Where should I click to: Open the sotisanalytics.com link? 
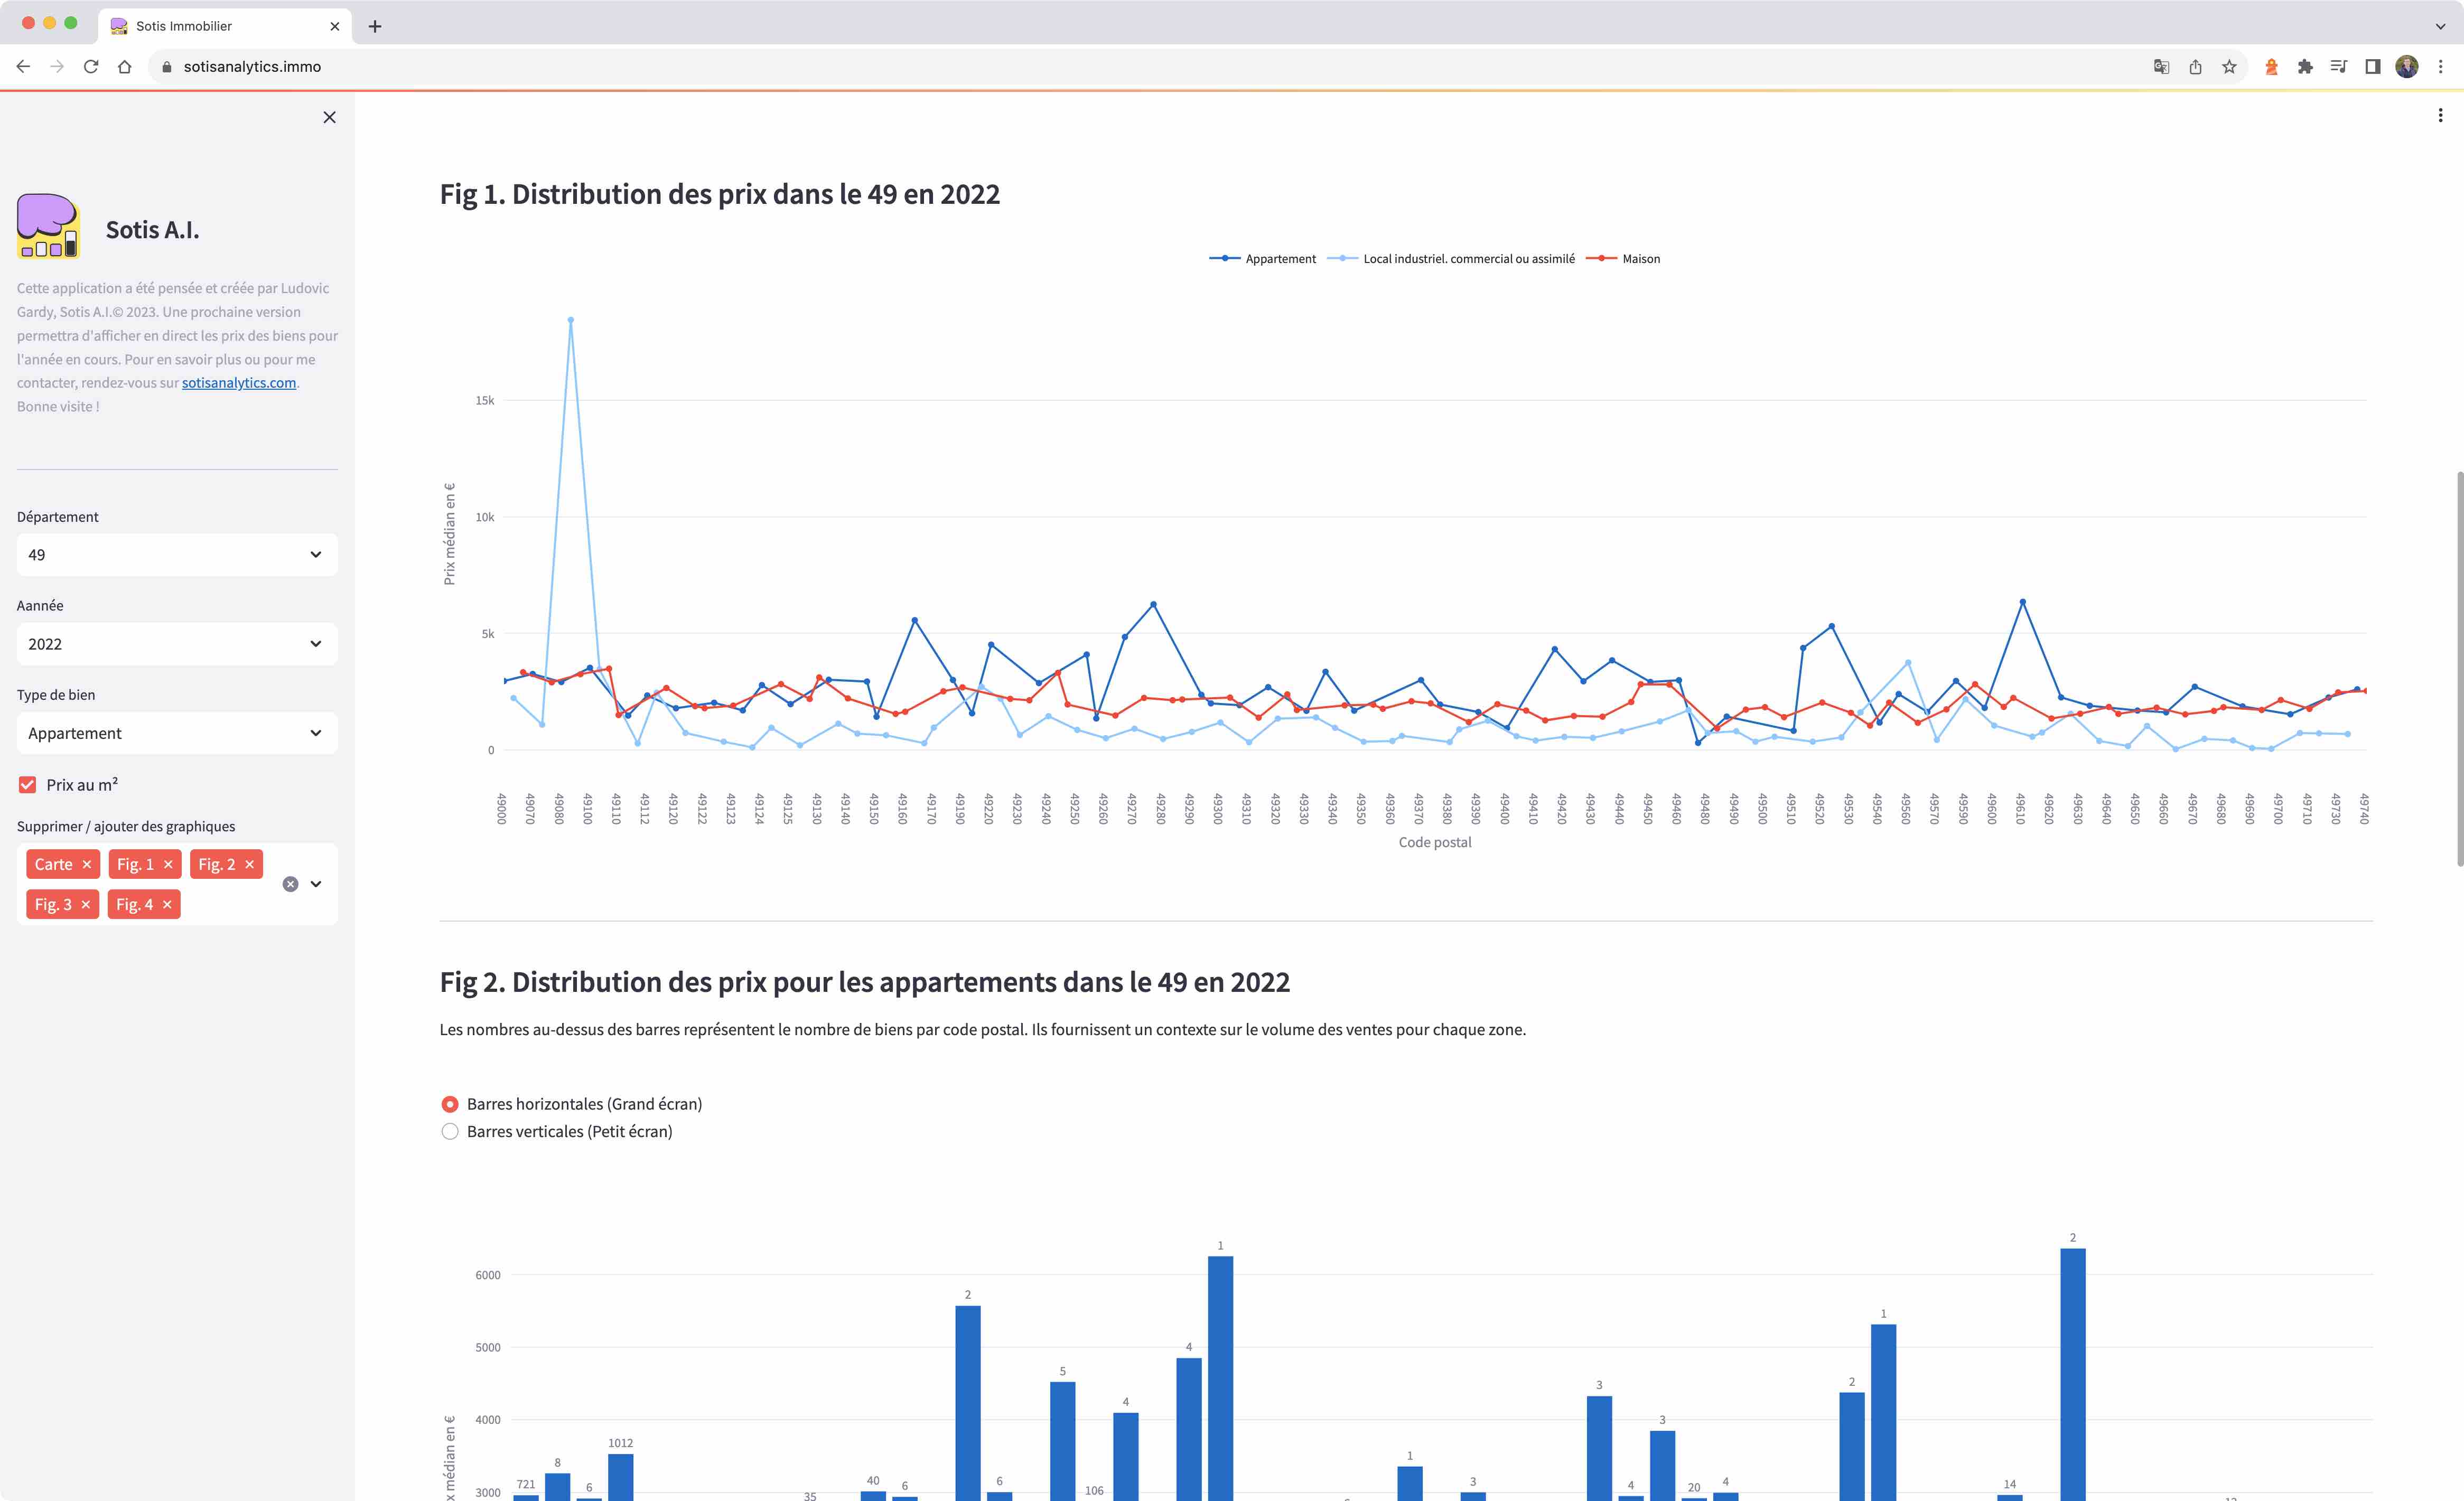click(x=239, y=383)
